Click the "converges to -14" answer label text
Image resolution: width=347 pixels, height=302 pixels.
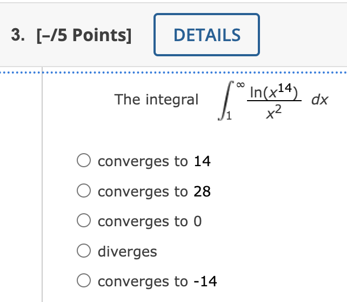coord(157,281)
